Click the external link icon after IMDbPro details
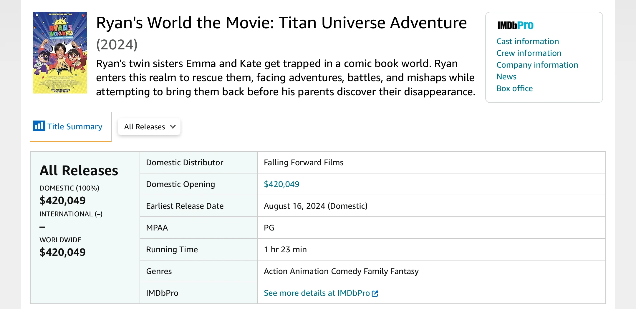This screenshot has width=636, height=309. click(375, 293)
